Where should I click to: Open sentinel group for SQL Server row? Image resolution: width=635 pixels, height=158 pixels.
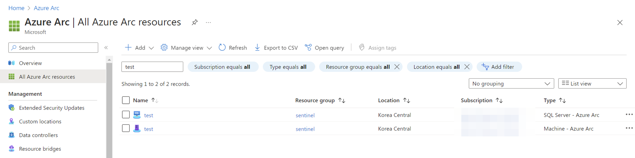tap(305, 115)
